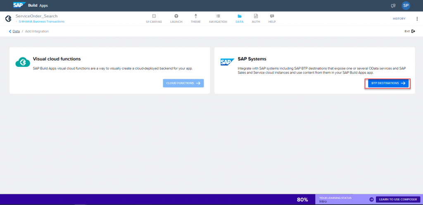Image resolution: width=423 pixels, height=205 pixels.
Task: Open the three-dot more options menu
Action: (417, 19)
